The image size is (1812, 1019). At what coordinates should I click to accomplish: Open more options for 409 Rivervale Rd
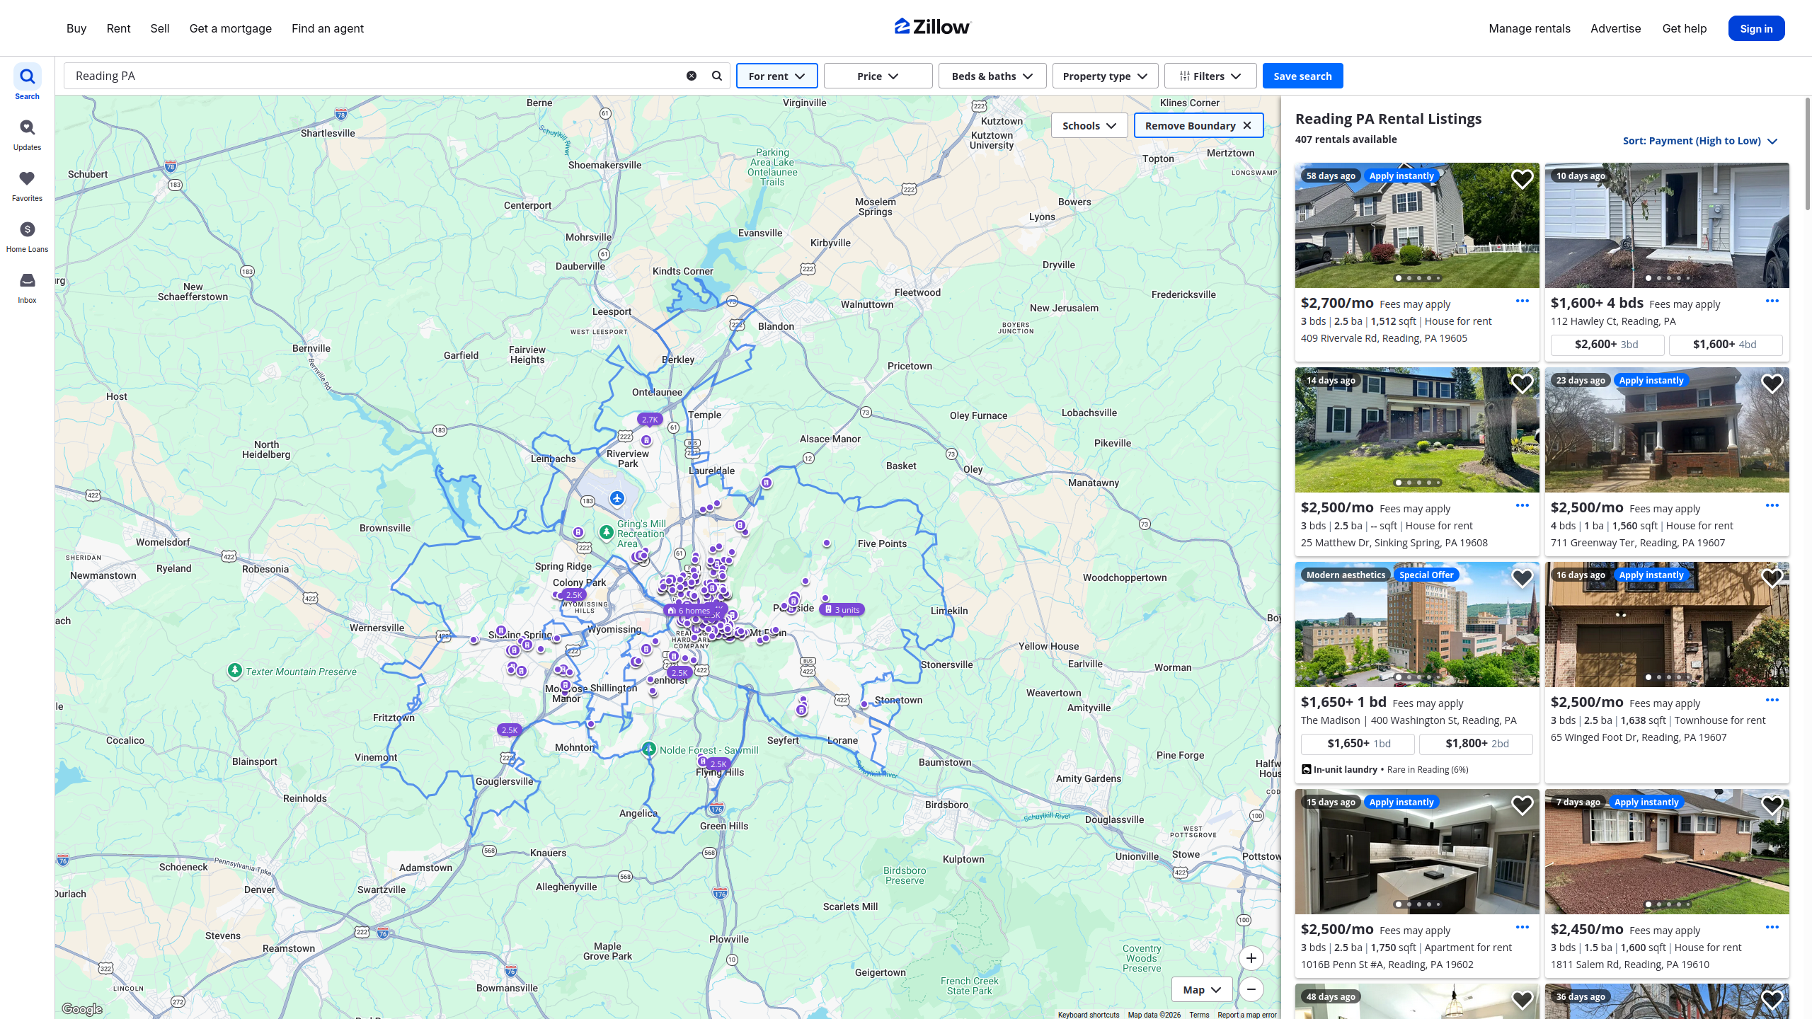click(1523, 301)
